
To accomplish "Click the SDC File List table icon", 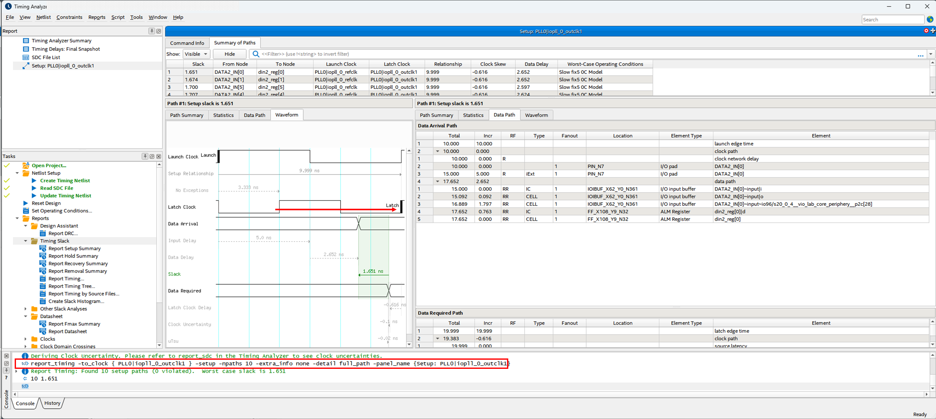I will pos(26,58).
